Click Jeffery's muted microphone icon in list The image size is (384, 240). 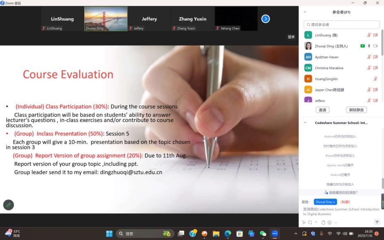tap(369, 100)
